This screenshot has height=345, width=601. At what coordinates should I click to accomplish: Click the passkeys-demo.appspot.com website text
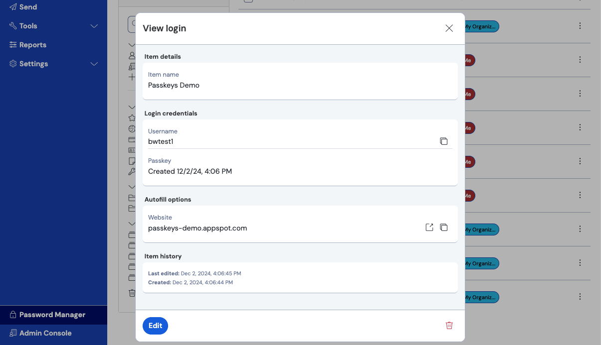click(198, 228)
